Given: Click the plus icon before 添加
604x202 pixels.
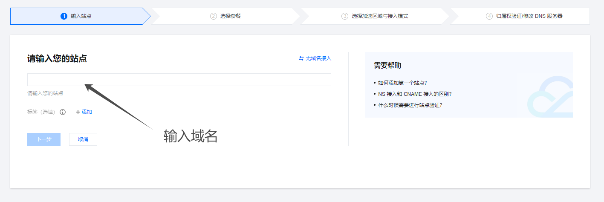Looking at the screenshot, I should 78,112.
